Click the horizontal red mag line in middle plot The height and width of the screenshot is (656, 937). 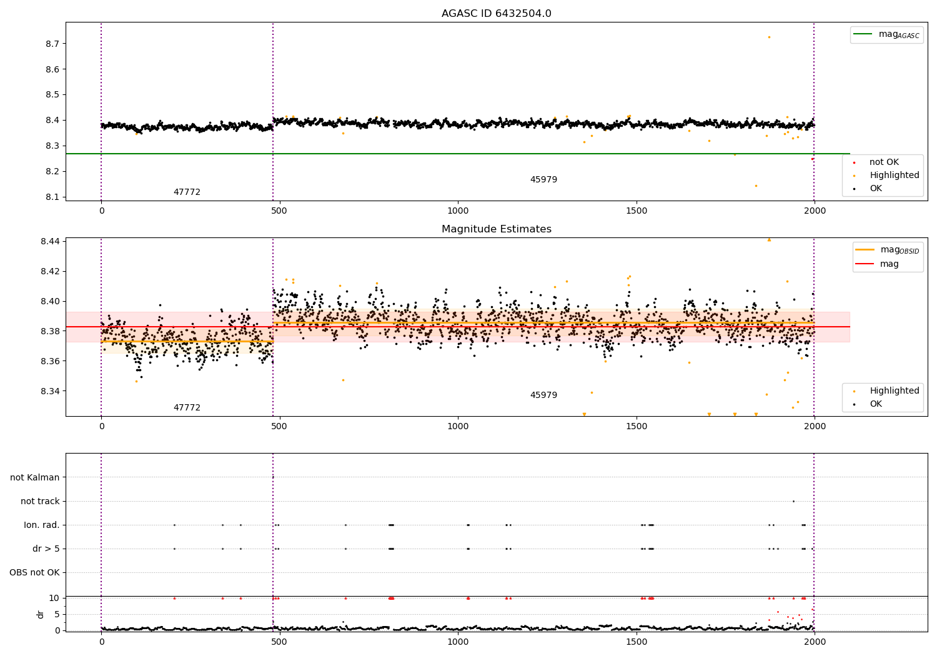click(x=458, y=327)
